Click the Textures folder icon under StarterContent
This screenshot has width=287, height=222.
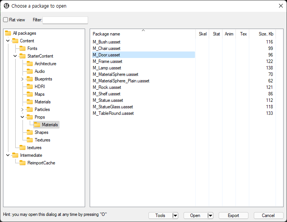coord(30,140)
